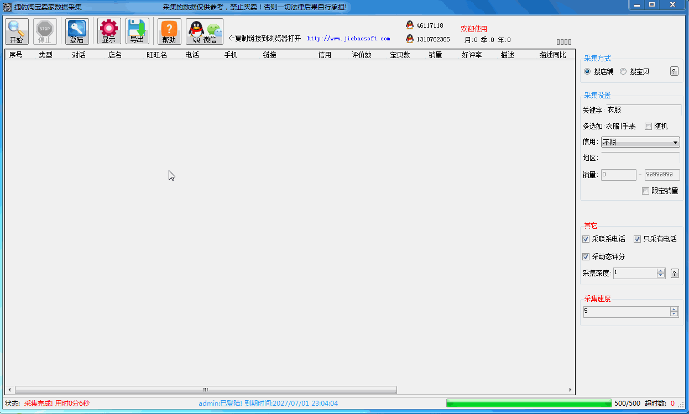Screen dimensions: 689x414
Task: Toggle the 只采有电话 checkbox
Action: (637, 239)
